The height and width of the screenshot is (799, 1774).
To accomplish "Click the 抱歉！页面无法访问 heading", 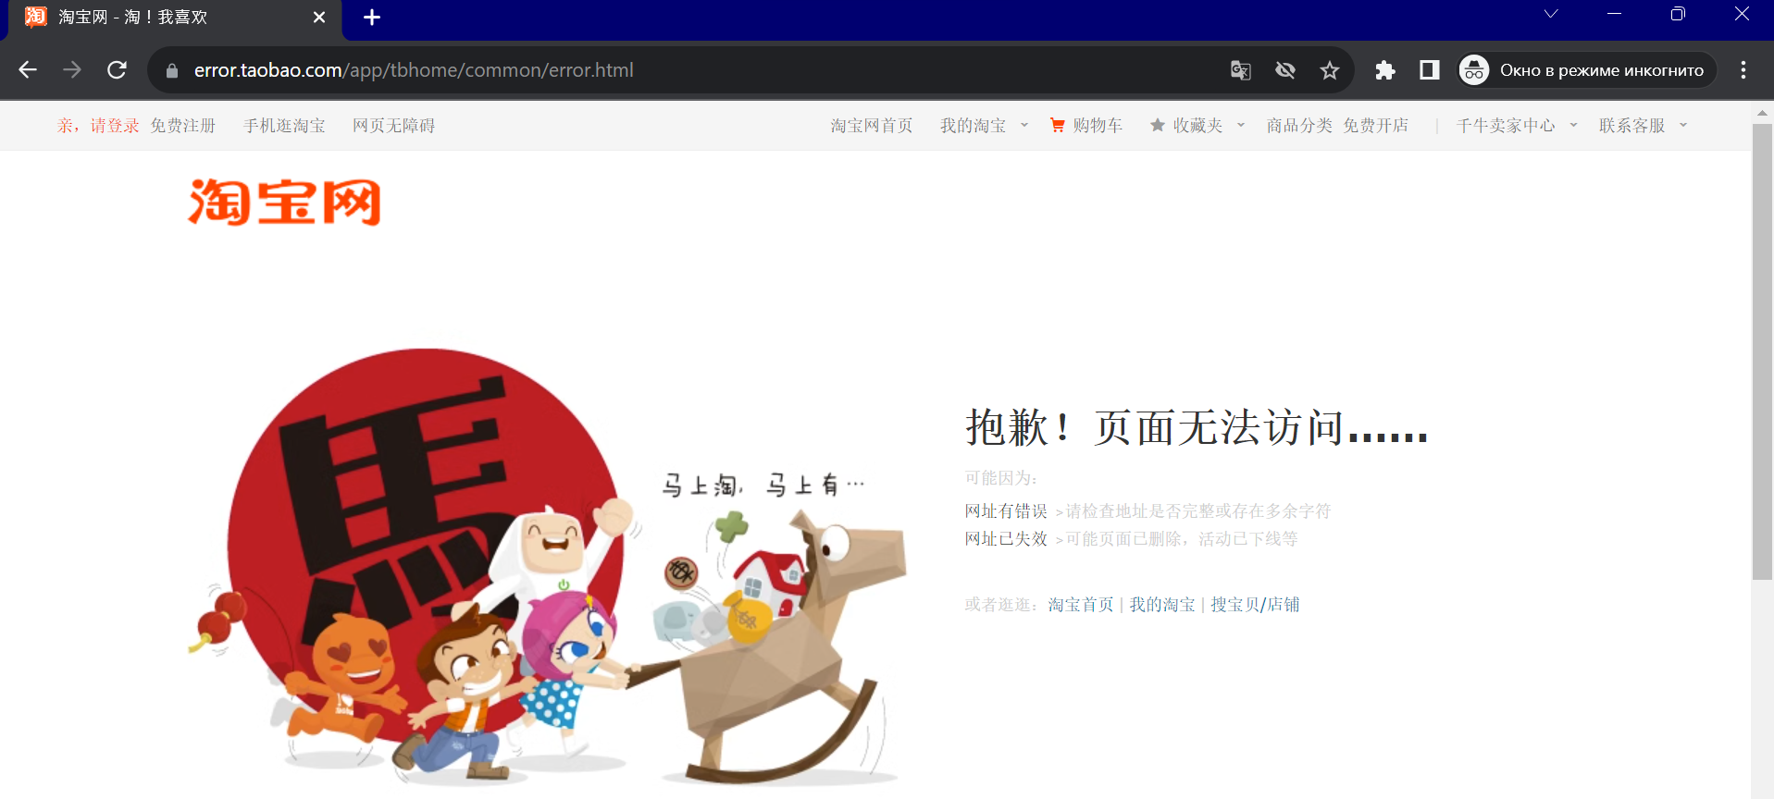I will coord(1197,428).
